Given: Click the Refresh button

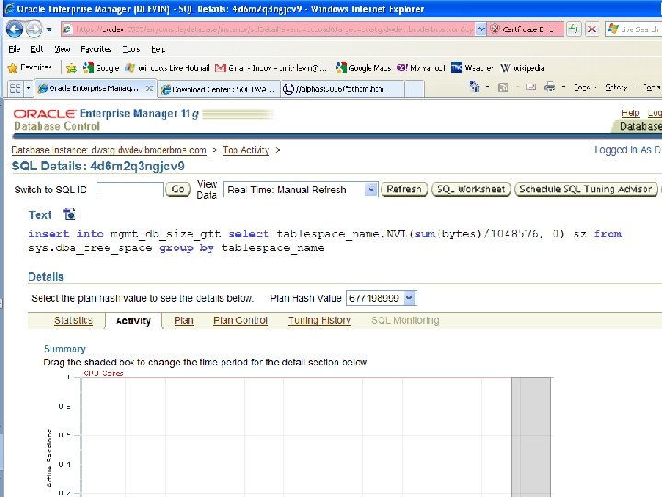Looking at the screenshot, I should 404,190.
